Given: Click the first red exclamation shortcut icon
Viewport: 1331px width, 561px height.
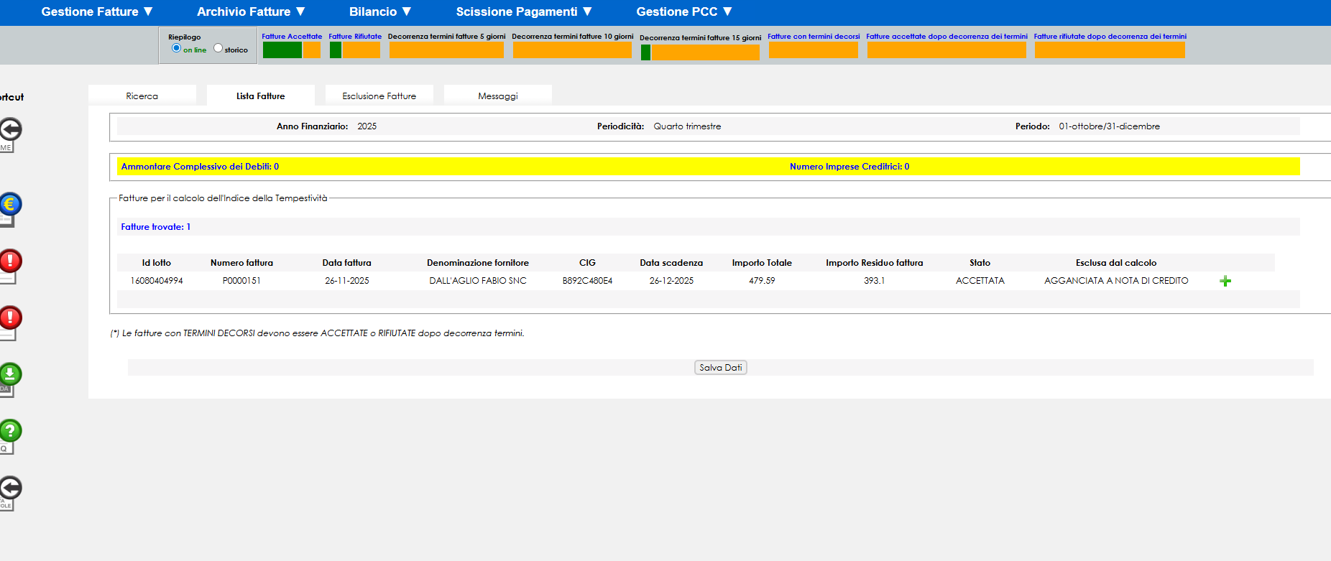Looking at the screenshot, I should 10,261.
